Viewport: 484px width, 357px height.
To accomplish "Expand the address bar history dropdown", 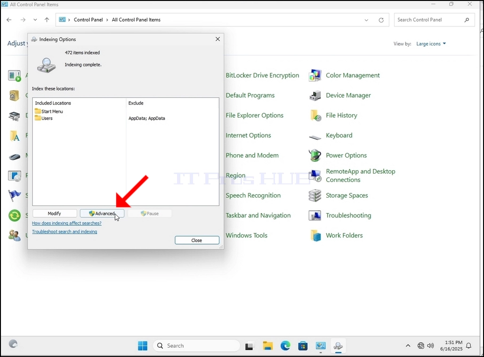I will [366, 20].
